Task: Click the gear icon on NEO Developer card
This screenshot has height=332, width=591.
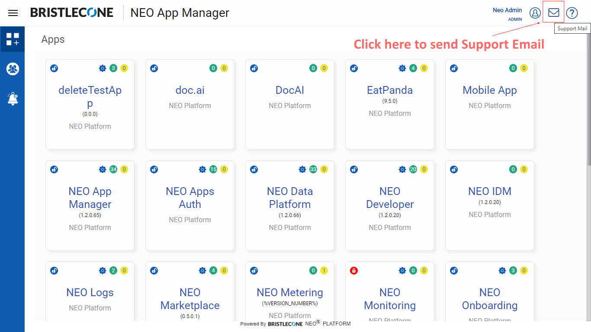Action: pyautogui.click(x=402, y=169)
